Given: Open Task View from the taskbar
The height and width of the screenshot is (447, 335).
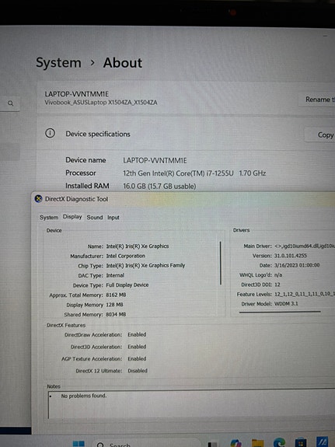Looking at the screenshot, I should [213, 444].
